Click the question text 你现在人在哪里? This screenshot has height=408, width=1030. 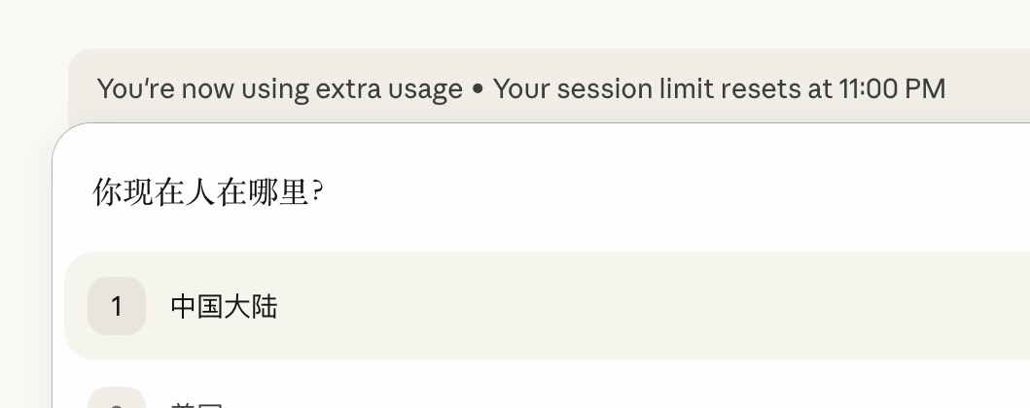click(x=207, y=192)
